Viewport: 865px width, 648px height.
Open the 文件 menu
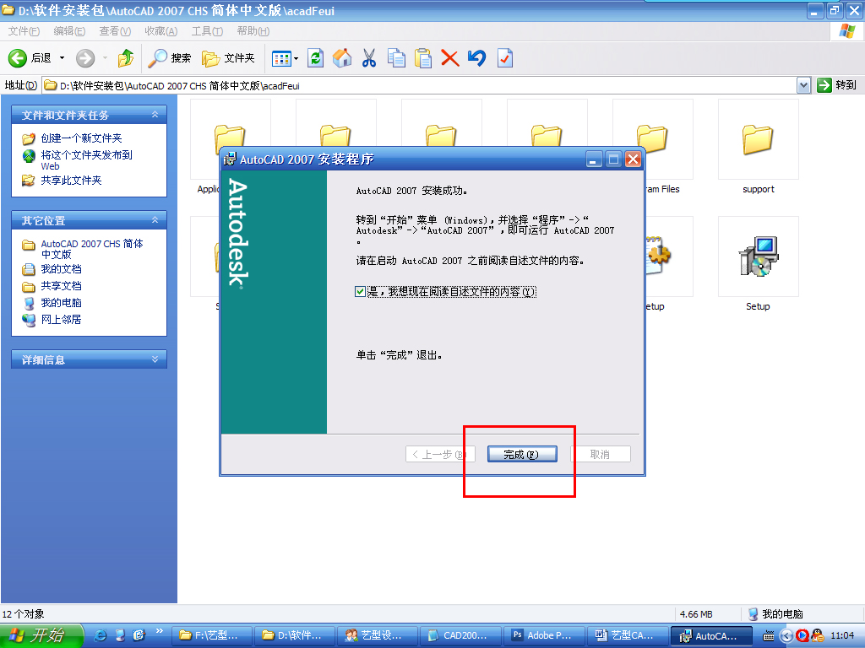(x=24, y=30)
